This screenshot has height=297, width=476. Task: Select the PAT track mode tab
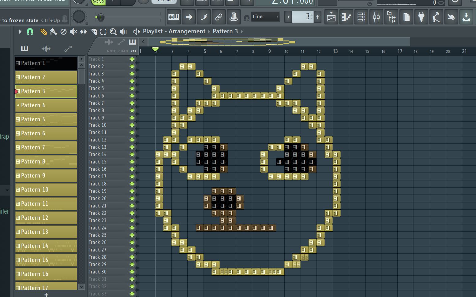pyautogui.click(x=133, y=51)
